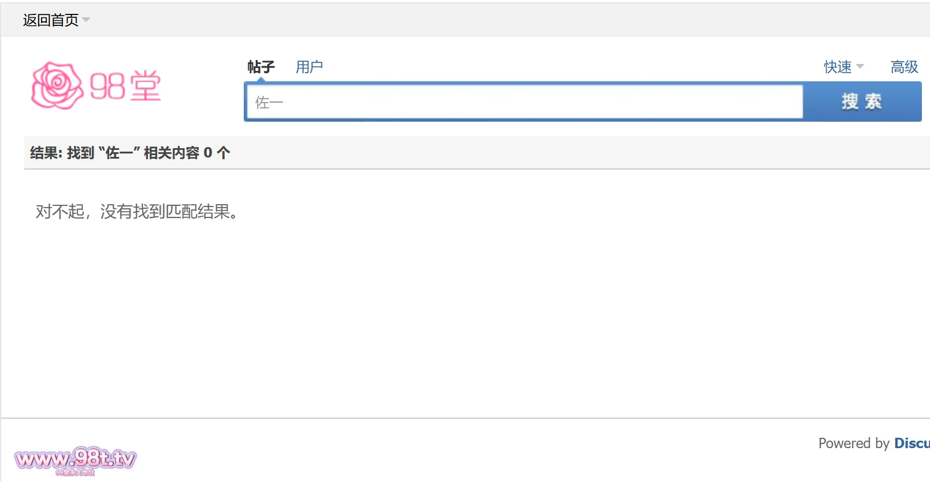Go back via the 返回首页 link
930x481 pixels.
click(51, 20)
